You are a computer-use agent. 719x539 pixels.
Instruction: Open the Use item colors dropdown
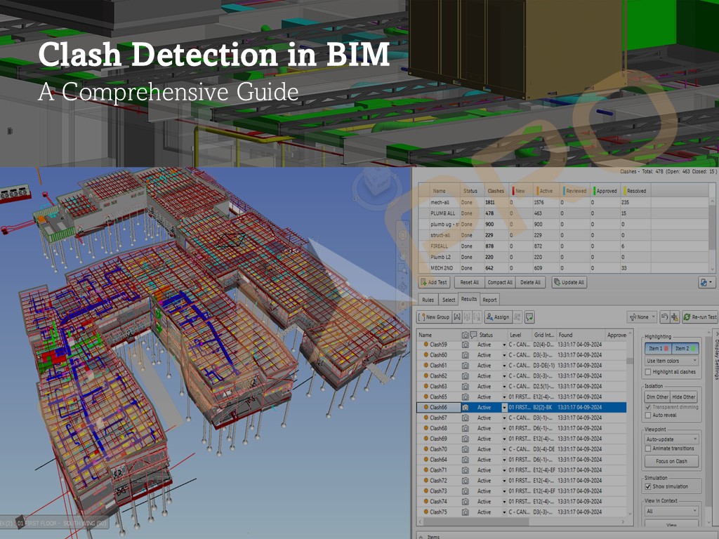coord(671,361)
